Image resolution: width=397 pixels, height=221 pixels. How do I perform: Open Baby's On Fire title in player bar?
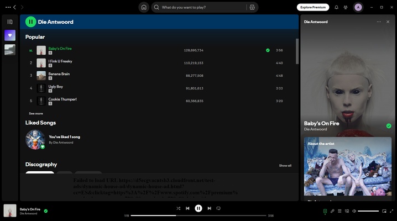click(x=30, y=209)
